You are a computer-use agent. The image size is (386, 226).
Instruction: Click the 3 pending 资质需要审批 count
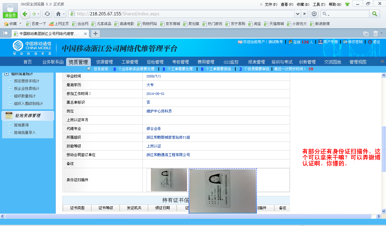point(241,69)
